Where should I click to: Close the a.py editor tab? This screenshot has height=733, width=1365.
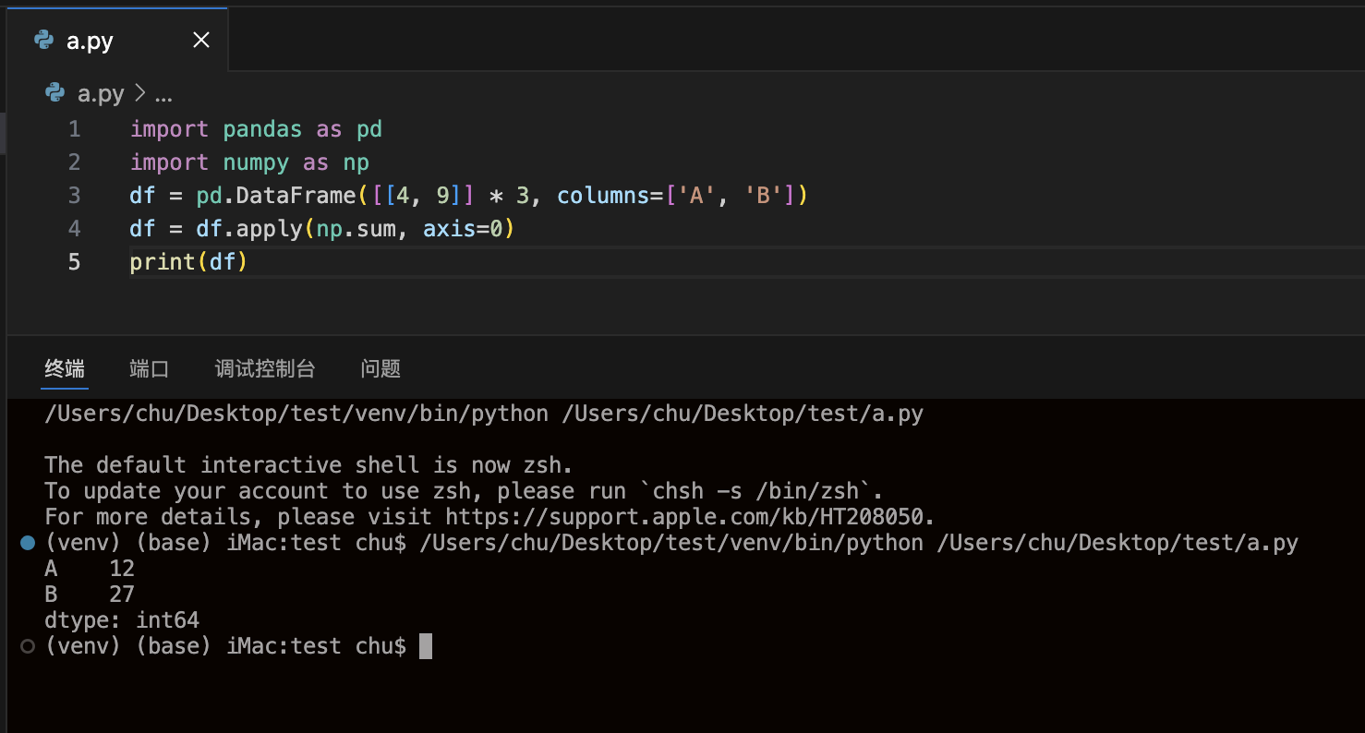pos(200,40)
